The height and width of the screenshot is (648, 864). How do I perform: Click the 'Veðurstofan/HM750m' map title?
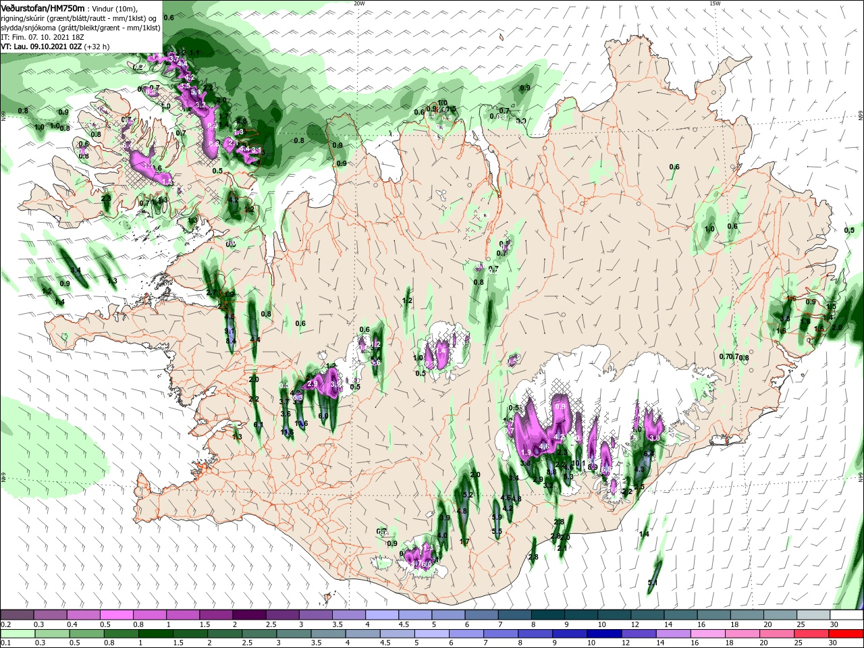click(x=43, y=7)
